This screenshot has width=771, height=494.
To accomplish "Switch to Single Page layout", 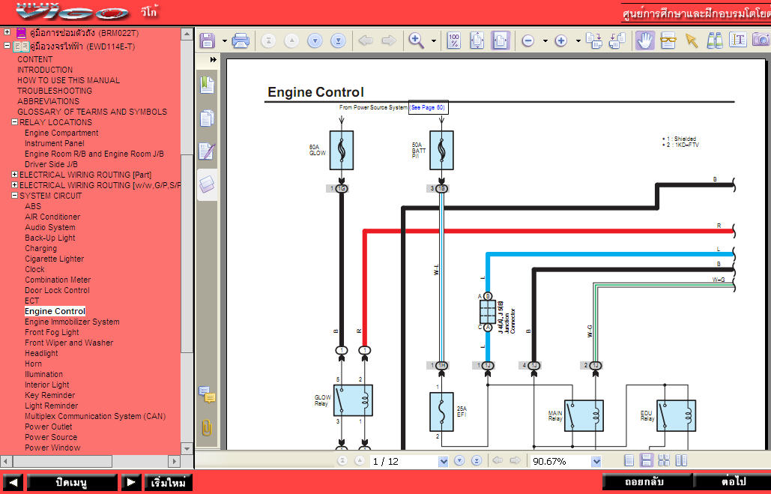I will coord(629,460).
